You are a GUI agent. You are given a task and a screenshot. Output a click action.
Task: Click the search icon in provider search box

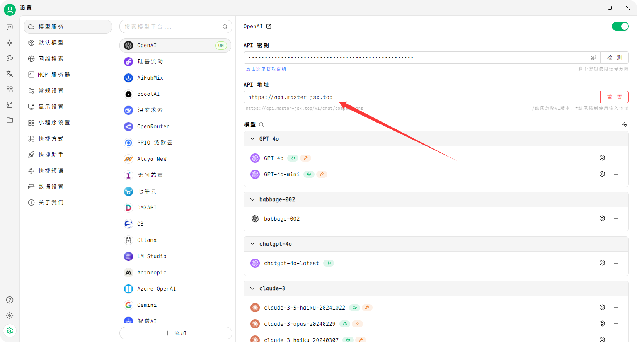tap(225, 27)
